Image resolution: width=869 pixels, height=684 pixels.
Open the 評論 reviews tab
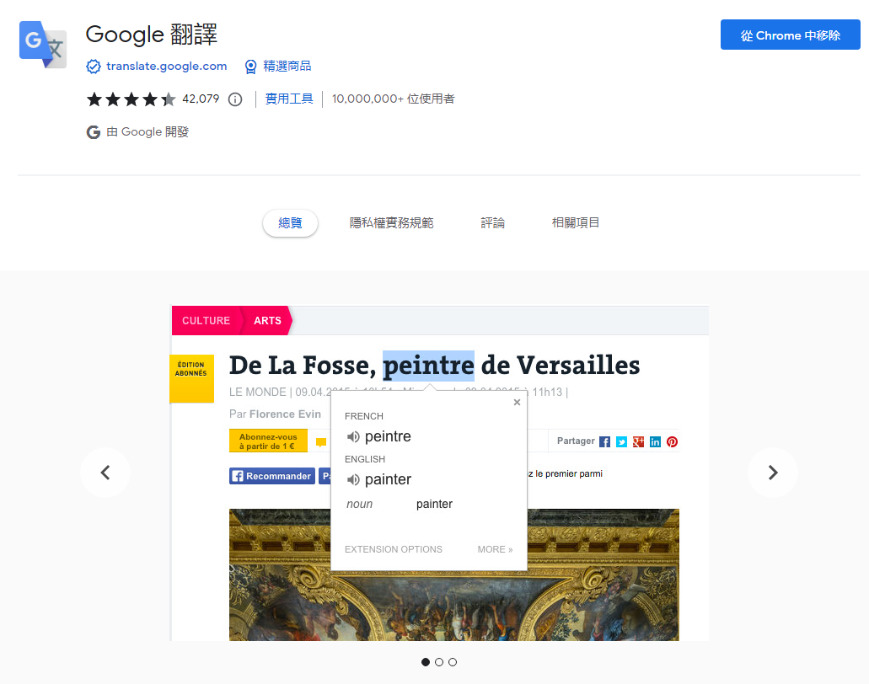click(493, 223)
